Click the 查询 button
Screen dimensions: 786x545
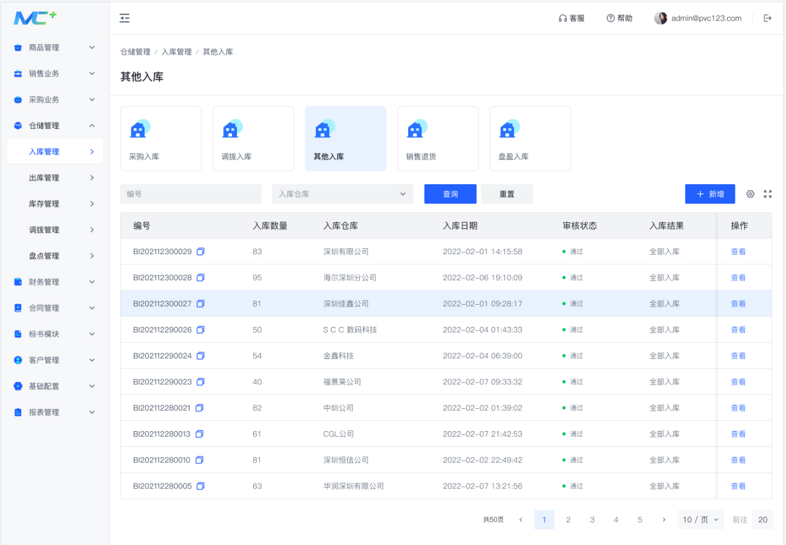450,194
